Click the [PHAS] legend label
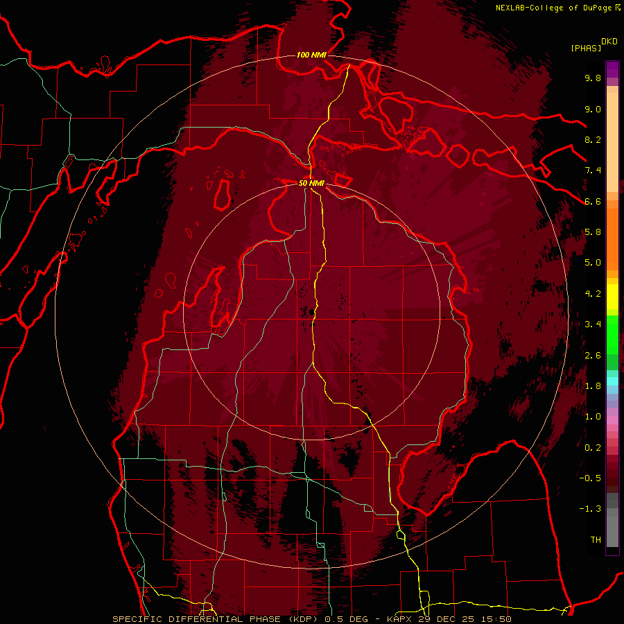This screenshot has width=624, height=624. coord(586,48)
